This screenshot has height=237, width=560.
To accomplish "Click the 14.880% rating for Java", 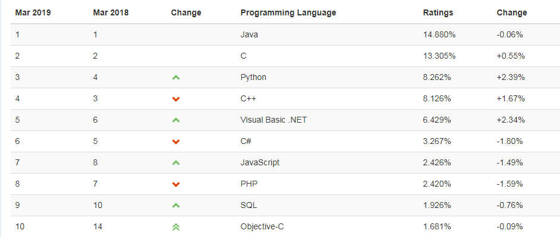I will [439, 34].
